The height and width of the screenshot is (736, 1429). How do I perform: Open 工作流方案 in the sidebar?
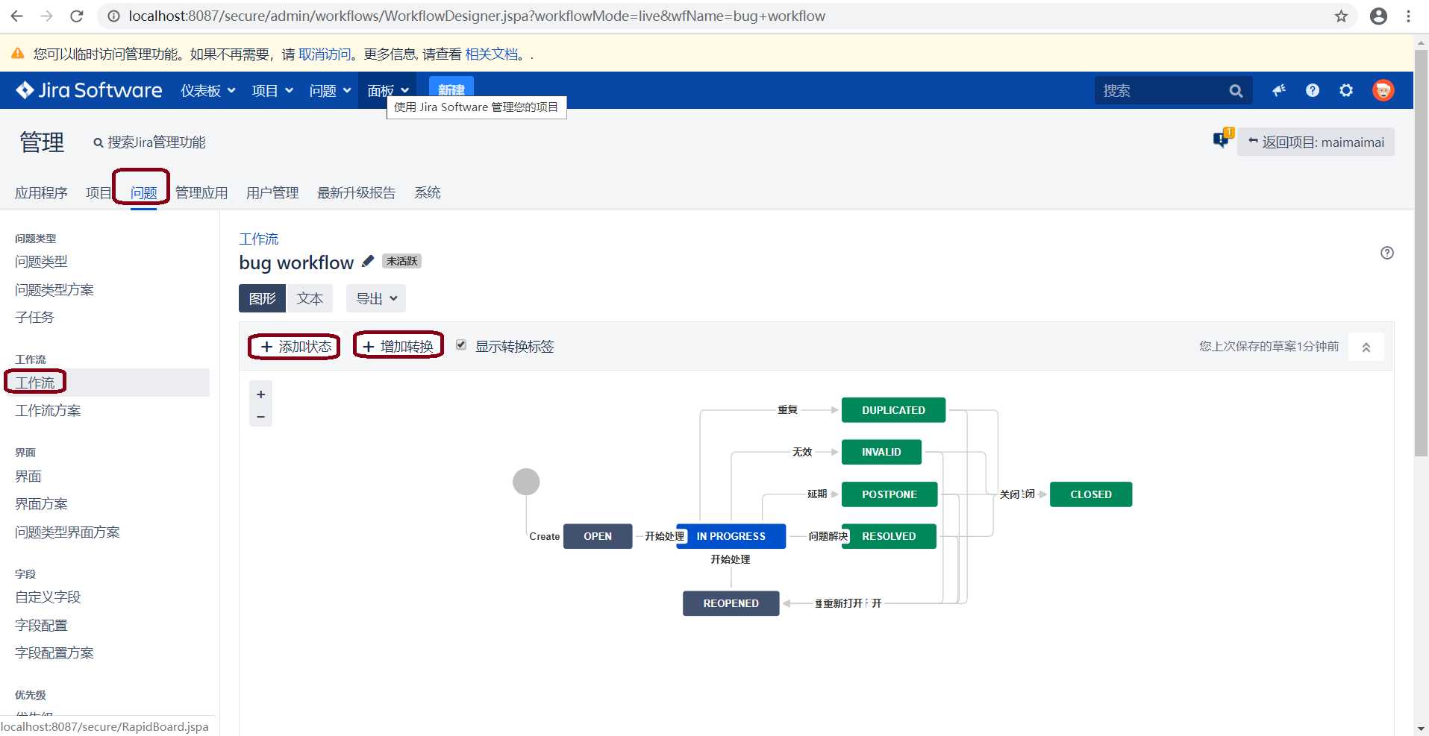(48, 410)
